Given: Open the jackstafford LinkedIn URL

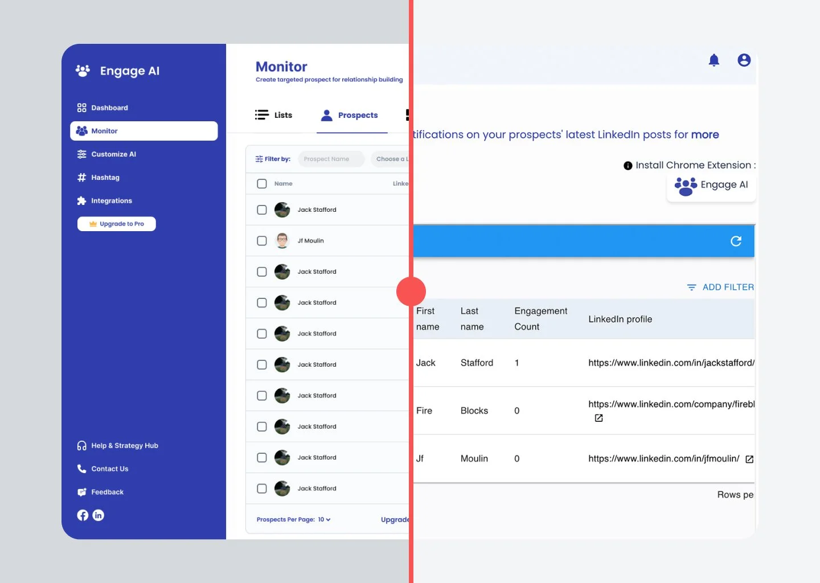Looking at the screenshot, I should click(x=671, y=363).
